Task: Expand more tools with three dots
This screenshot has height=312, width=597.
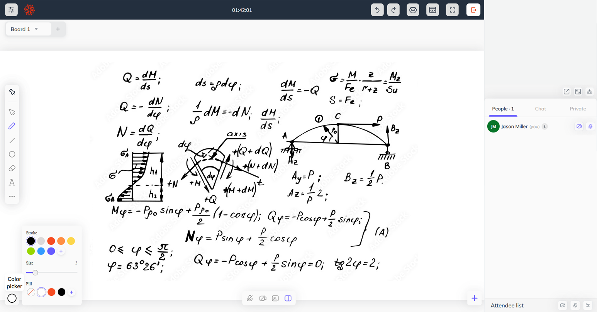Action: 12,197
